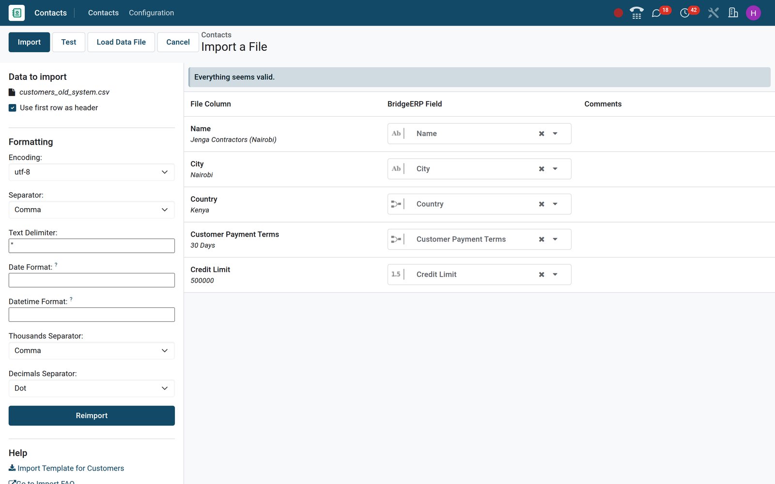This screenshot has width=775, height=484.
Task: Open the Contacts app home icon
Action: click(16, 13)
